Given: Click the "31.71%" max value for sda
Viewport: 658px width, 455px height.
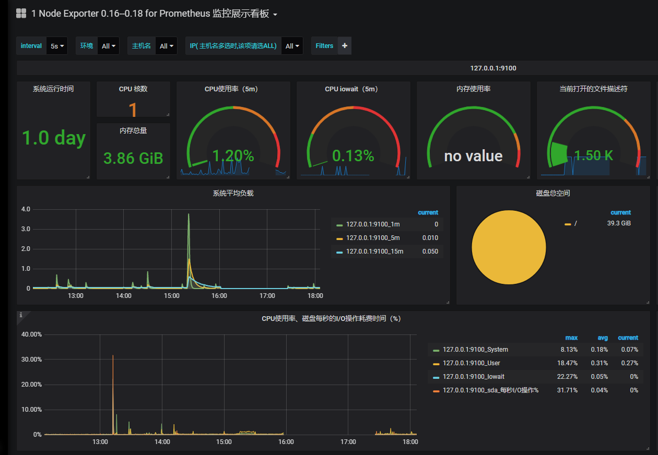Looking at the screenshot, I should [x=567, y=390].
